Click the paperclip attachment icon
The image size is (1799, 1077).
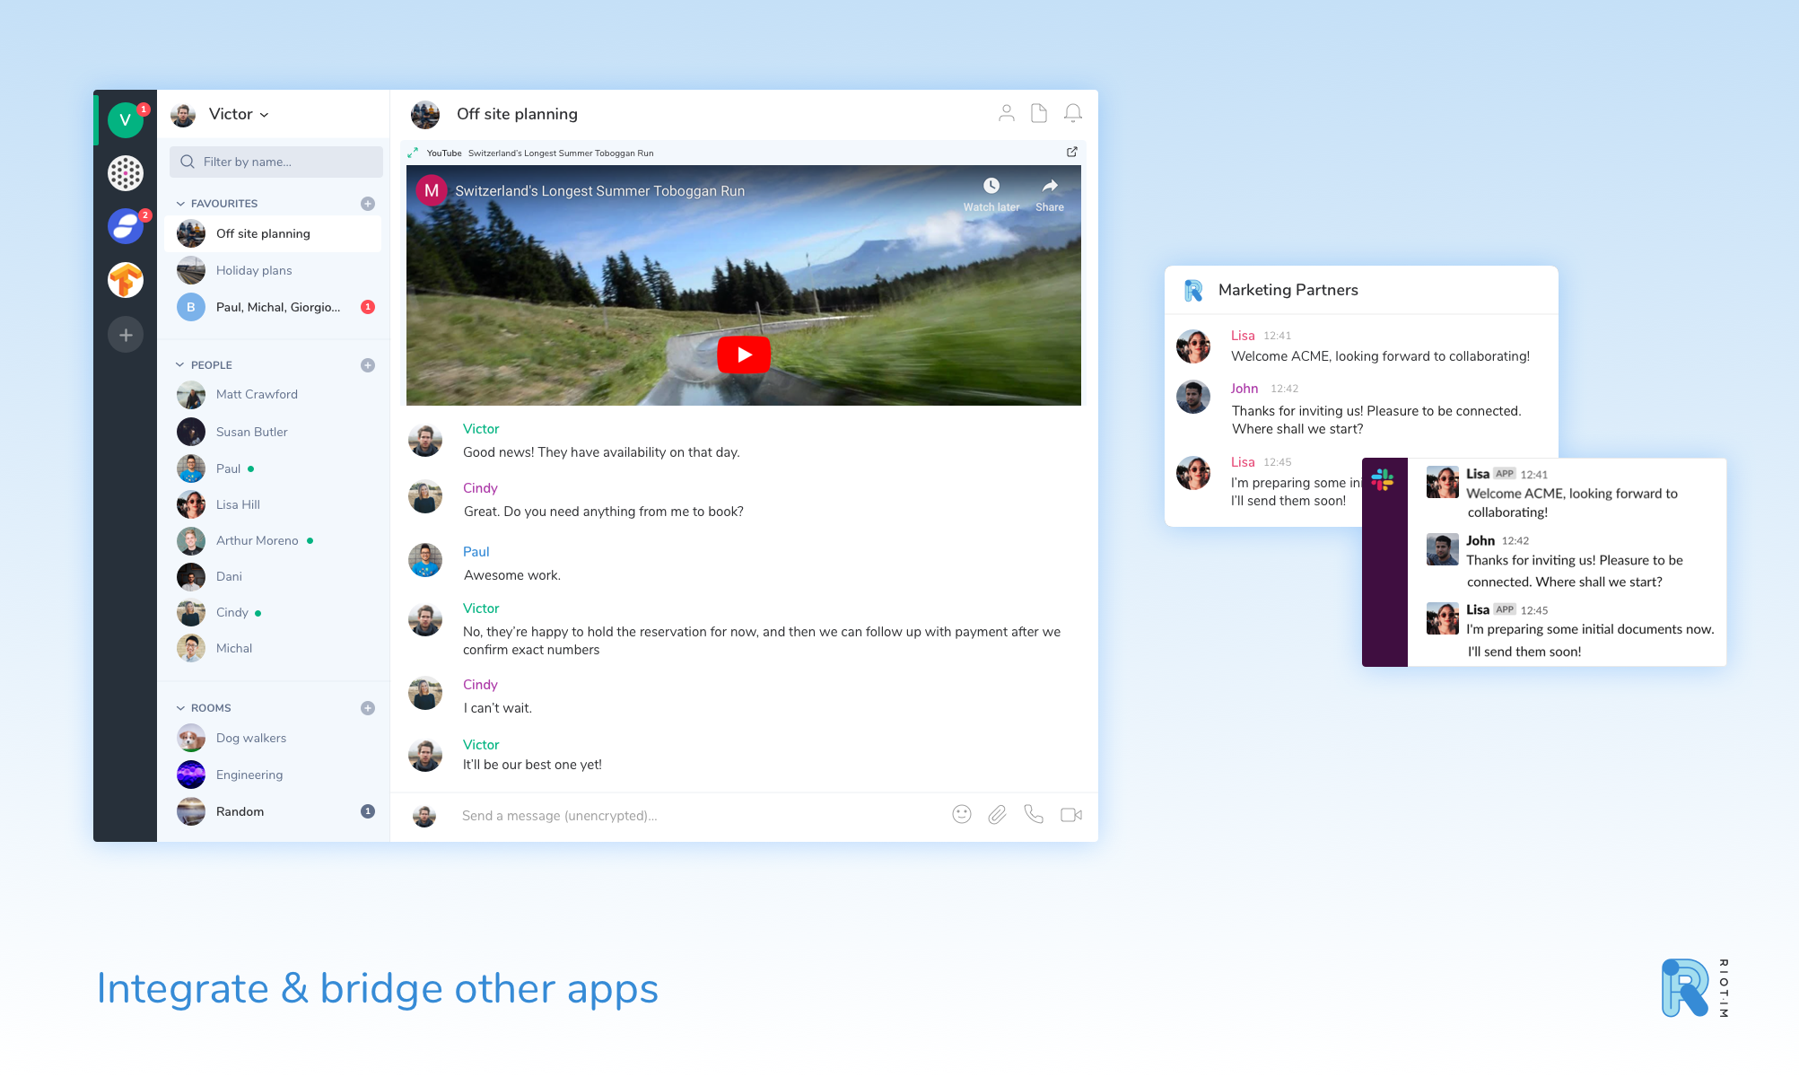pos(997,814)
